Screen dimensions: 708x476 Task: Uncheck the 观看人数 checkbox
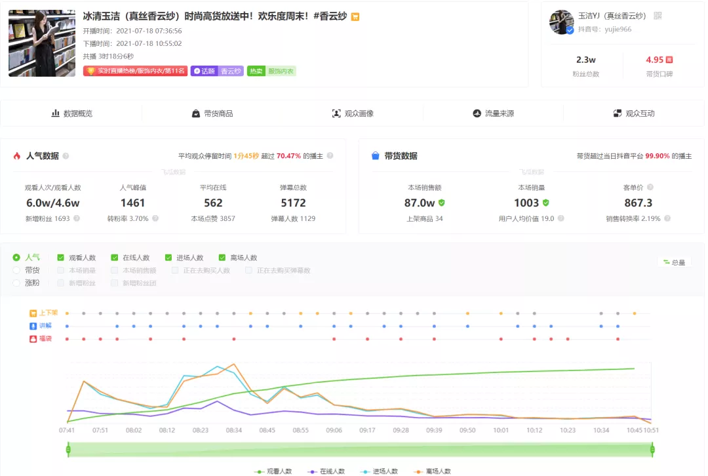[x=61, y=258]
